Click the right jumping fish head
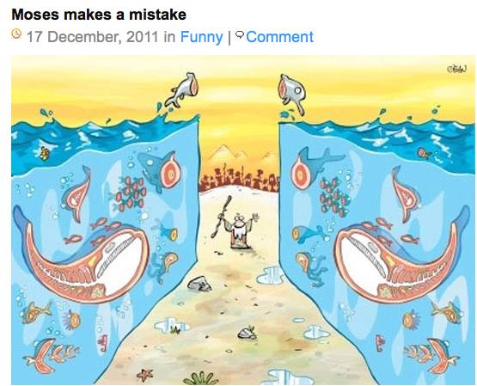Image resolution: width=477 pixels, height=386 pixels. [292, 93]
